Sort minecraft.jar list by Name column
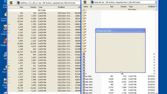The height and width of the screenshot is (94, 167). [86, 7]
